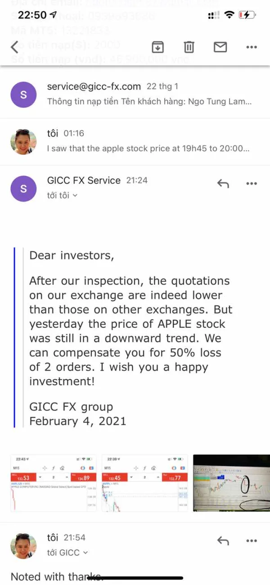Expand collapsed service@gicc-fx.com message
The width and height of the screenshot is (270, 585).
pos(148,94)
